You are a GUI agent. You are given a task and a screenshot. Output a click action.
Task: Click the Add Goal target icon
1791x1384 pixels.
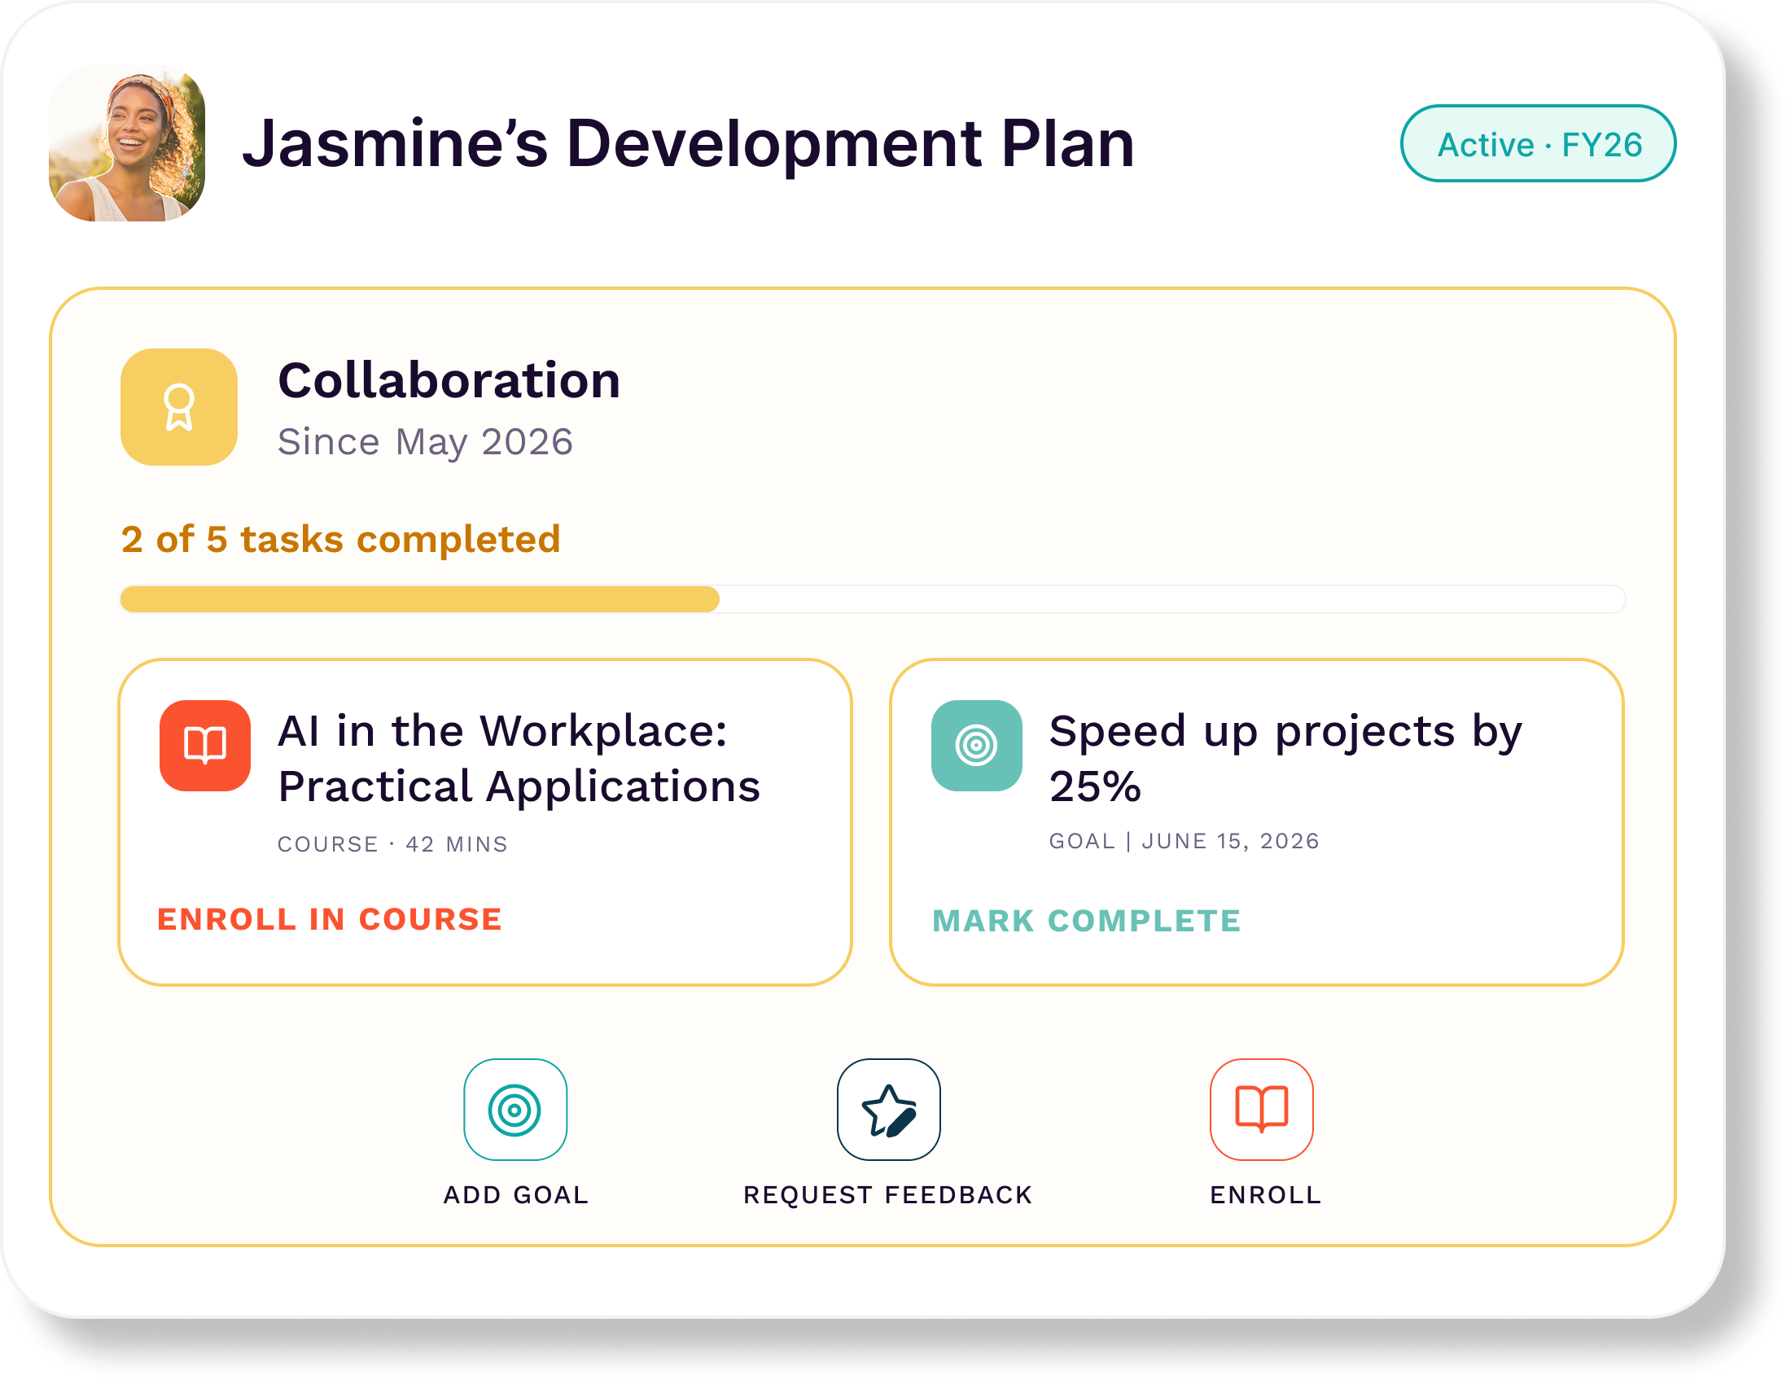pyautogui.click(x=515, y=1110)
